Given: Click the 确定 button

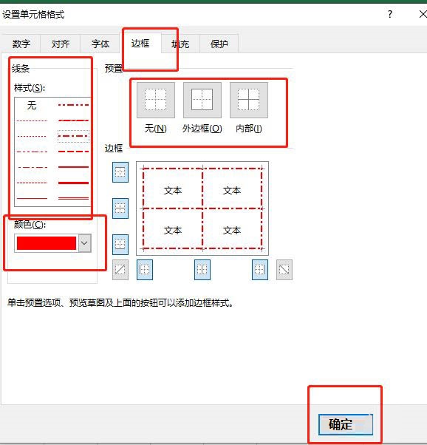Looking at the screenshot, I should click(x=346, y=424).
